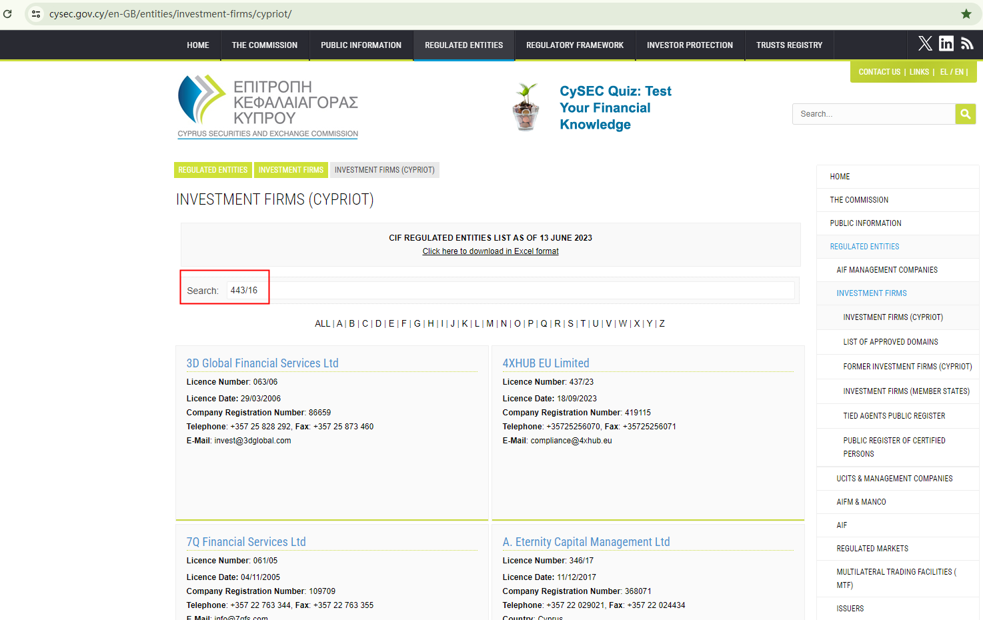Open CySEC's LinkedIn page
Image resolution: width=983 pixels, height=620 pixels.
[x=946, y=43]
